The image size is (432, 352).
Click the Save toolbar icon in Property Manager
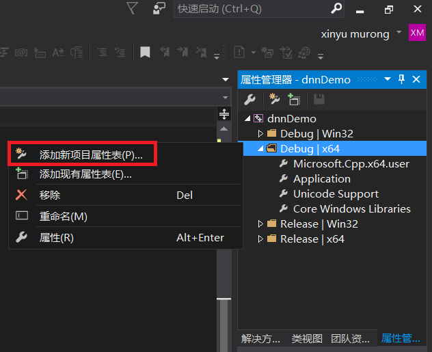pos(319,99)
